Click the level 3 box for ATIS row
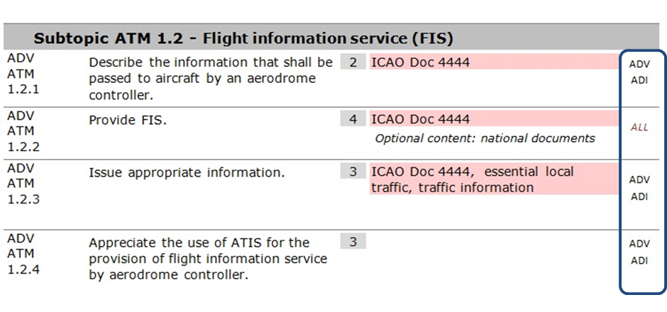This screenshot has width=667, height=312. [x=353, y=241]
